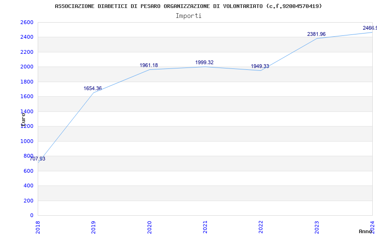
Task: Click the 2020 x-axis year label
Action: pyautogui.click(x=150, y=227)
